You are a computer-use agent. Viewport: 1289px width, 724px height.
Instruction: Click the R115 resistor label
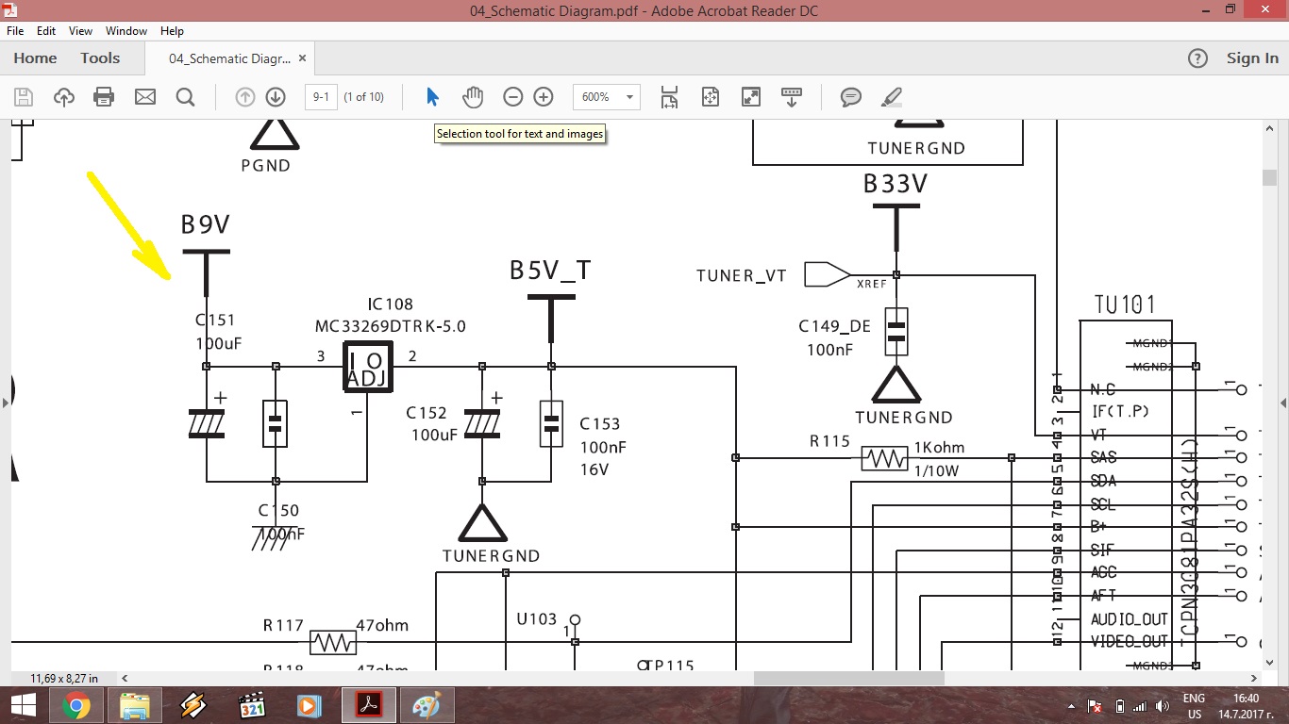tap(829, 440)
